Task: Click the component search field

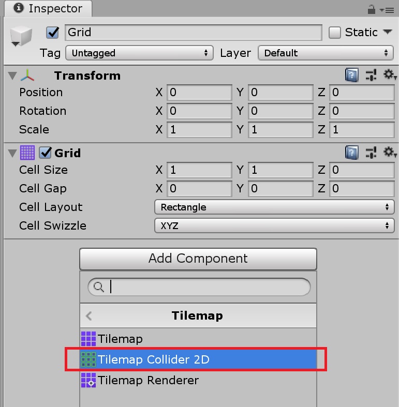Action: tap(199, 287)
